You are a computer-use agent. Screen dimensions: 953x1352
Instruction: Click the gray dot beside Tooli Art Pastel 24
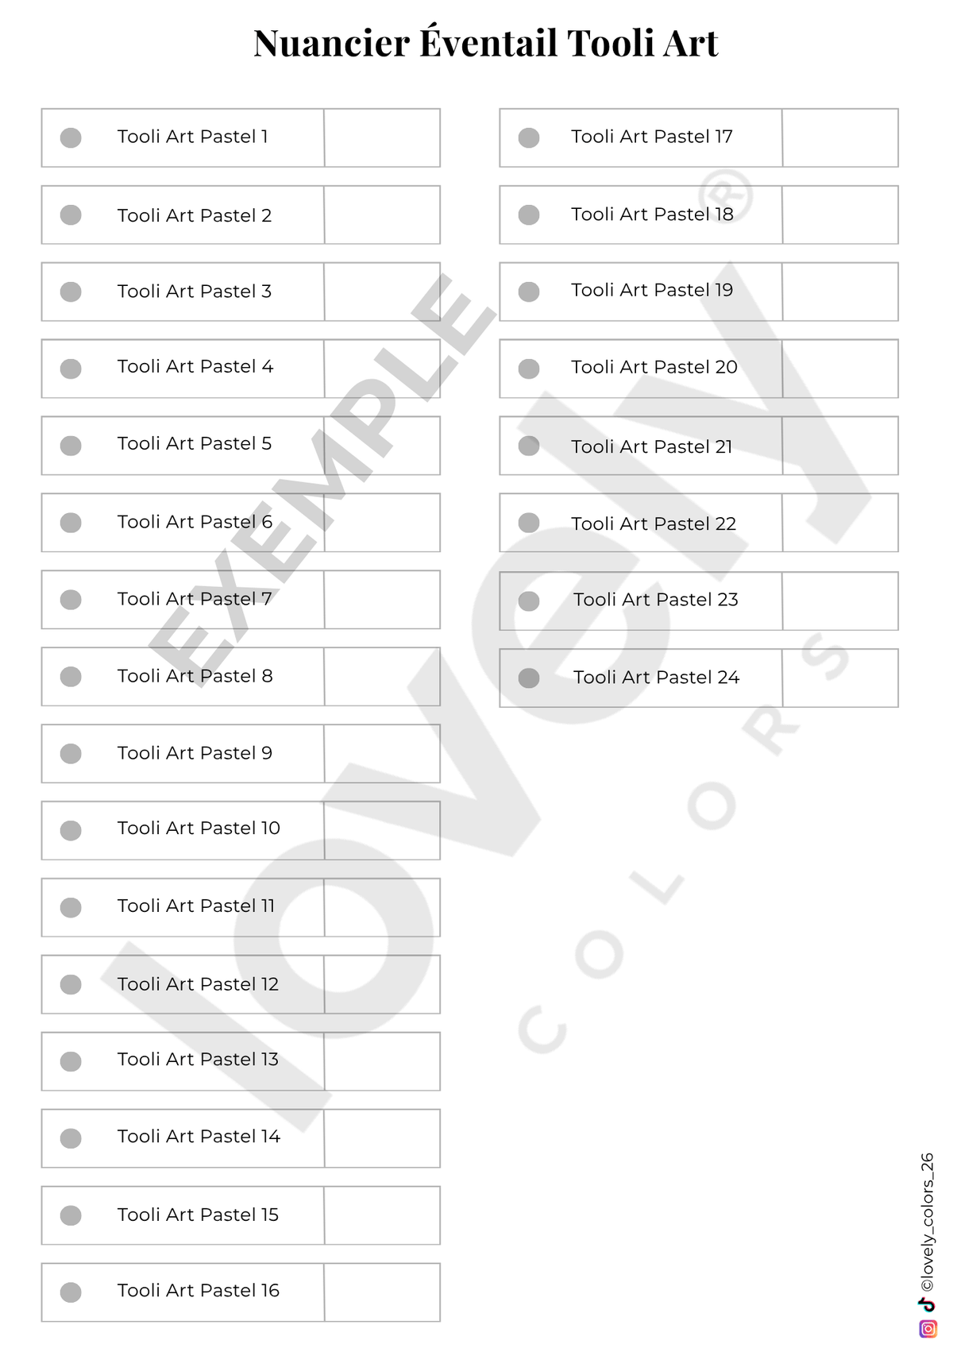(529, 678)
